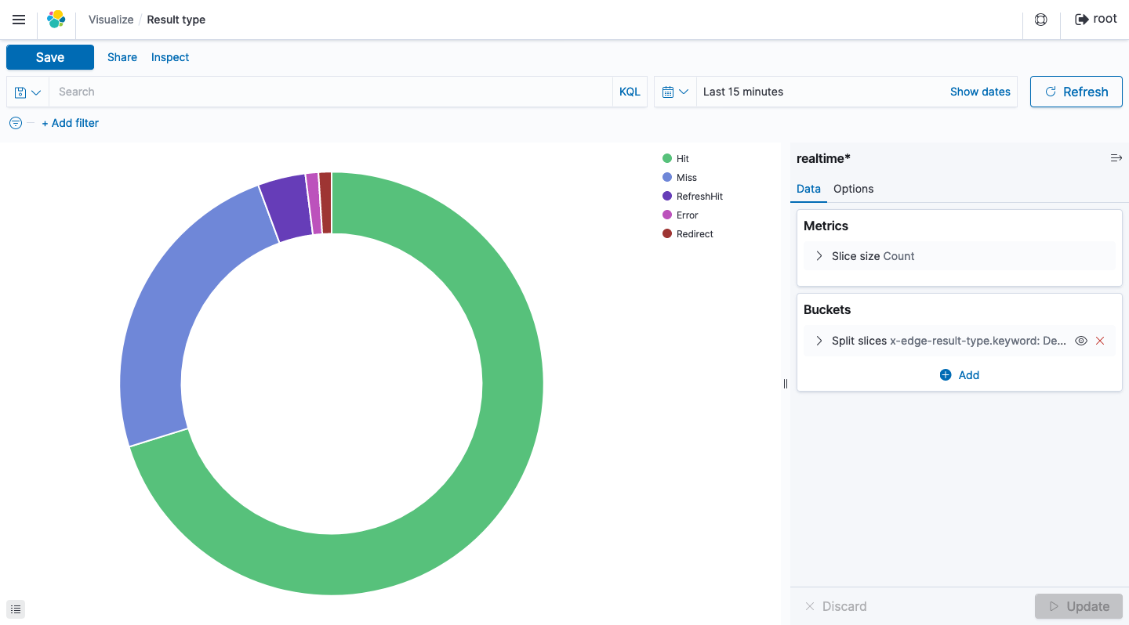Expand the Split slices bucket configuration
This screenshot has width=1129, height=625.
tap(819, 341)
